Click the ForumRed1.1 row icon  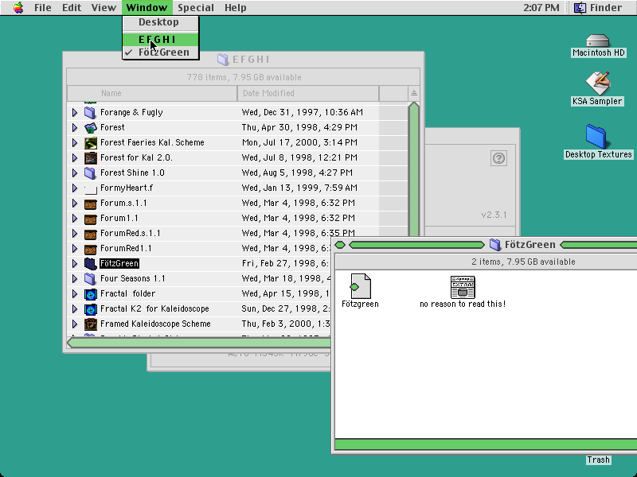[x=90, y=249]
